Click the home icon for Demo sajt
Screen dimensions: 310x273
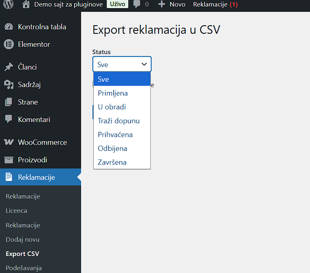point(26,4)
